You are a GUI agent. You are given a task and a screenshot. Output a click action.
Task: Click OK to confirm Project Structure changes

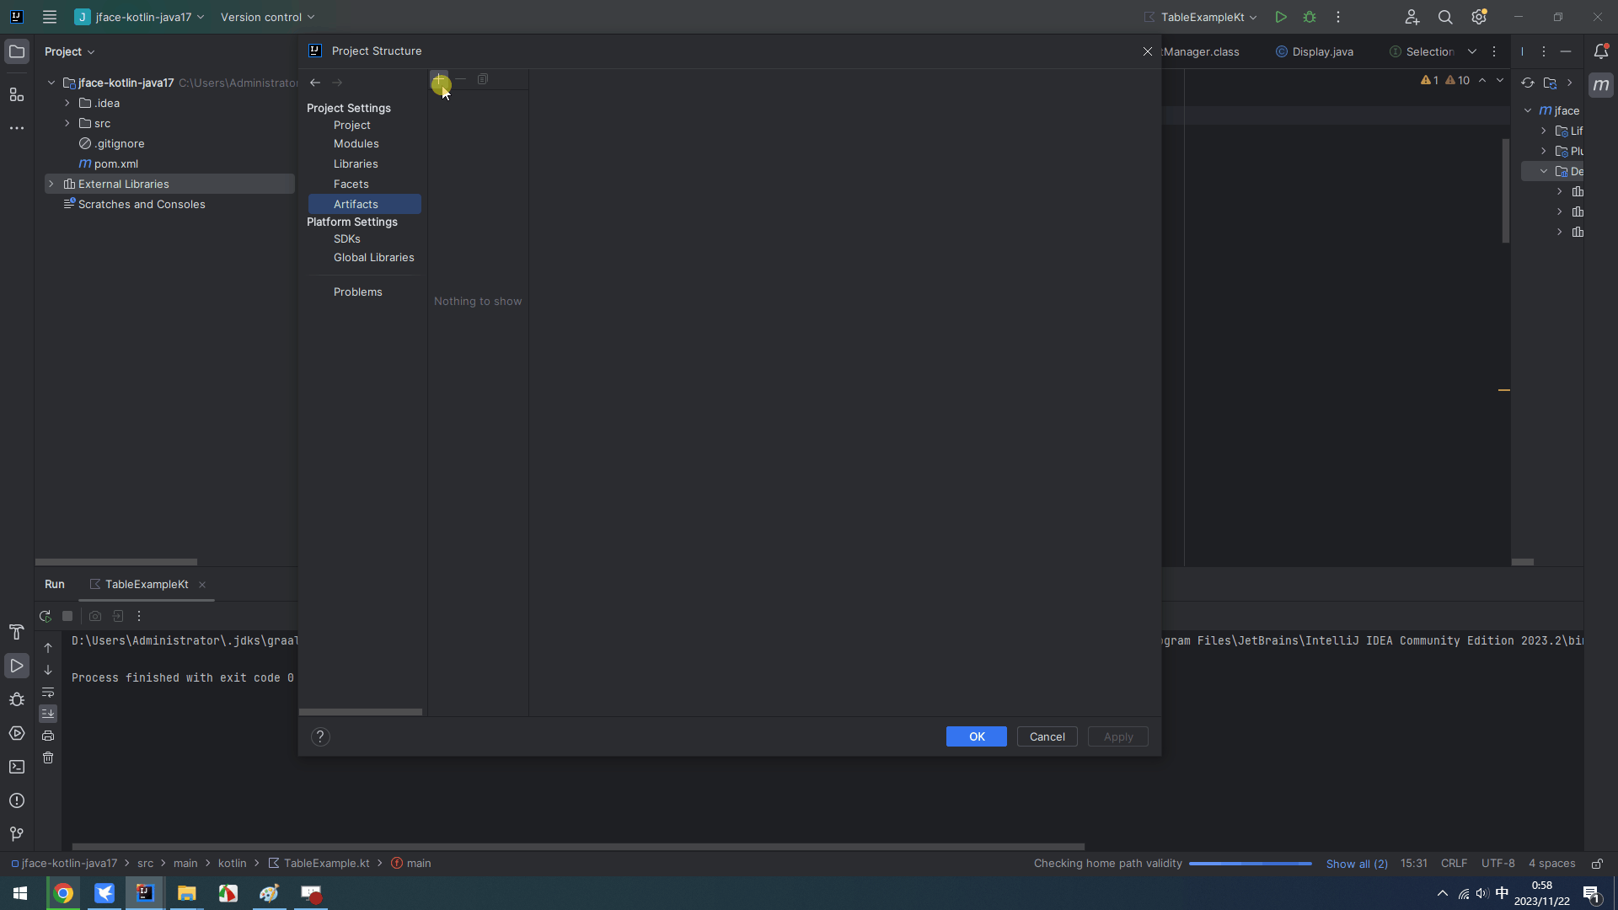point(977,736)
